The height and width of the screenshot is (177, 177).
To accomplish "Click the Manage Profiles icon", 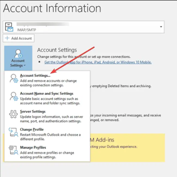I will pos(13,150).
